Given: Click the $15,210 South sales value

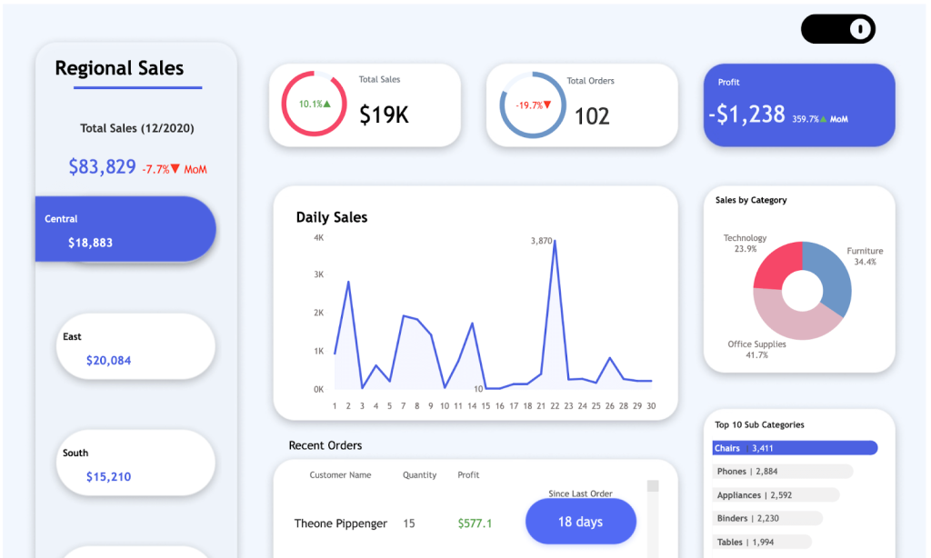Looking at the screenshot, I should click(109, 477).
